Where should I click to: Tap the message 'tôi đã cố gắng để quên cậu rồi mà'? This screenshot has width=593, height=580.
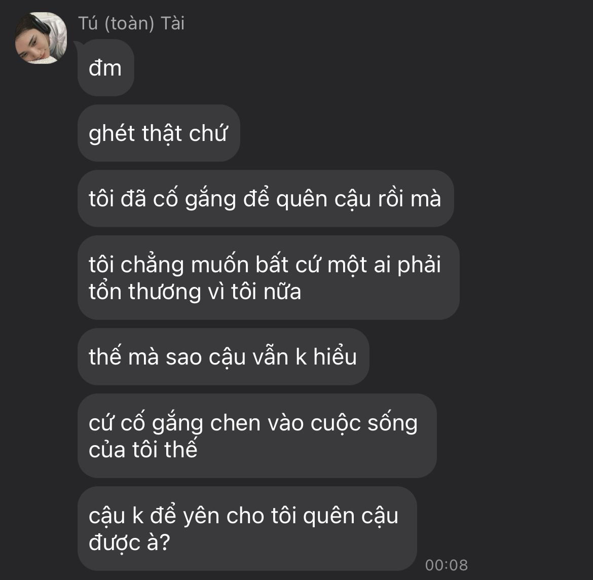(x=266, y=199)
